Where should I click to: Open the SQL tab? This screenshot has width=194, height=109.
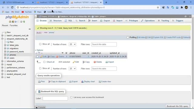click(69, 21)
